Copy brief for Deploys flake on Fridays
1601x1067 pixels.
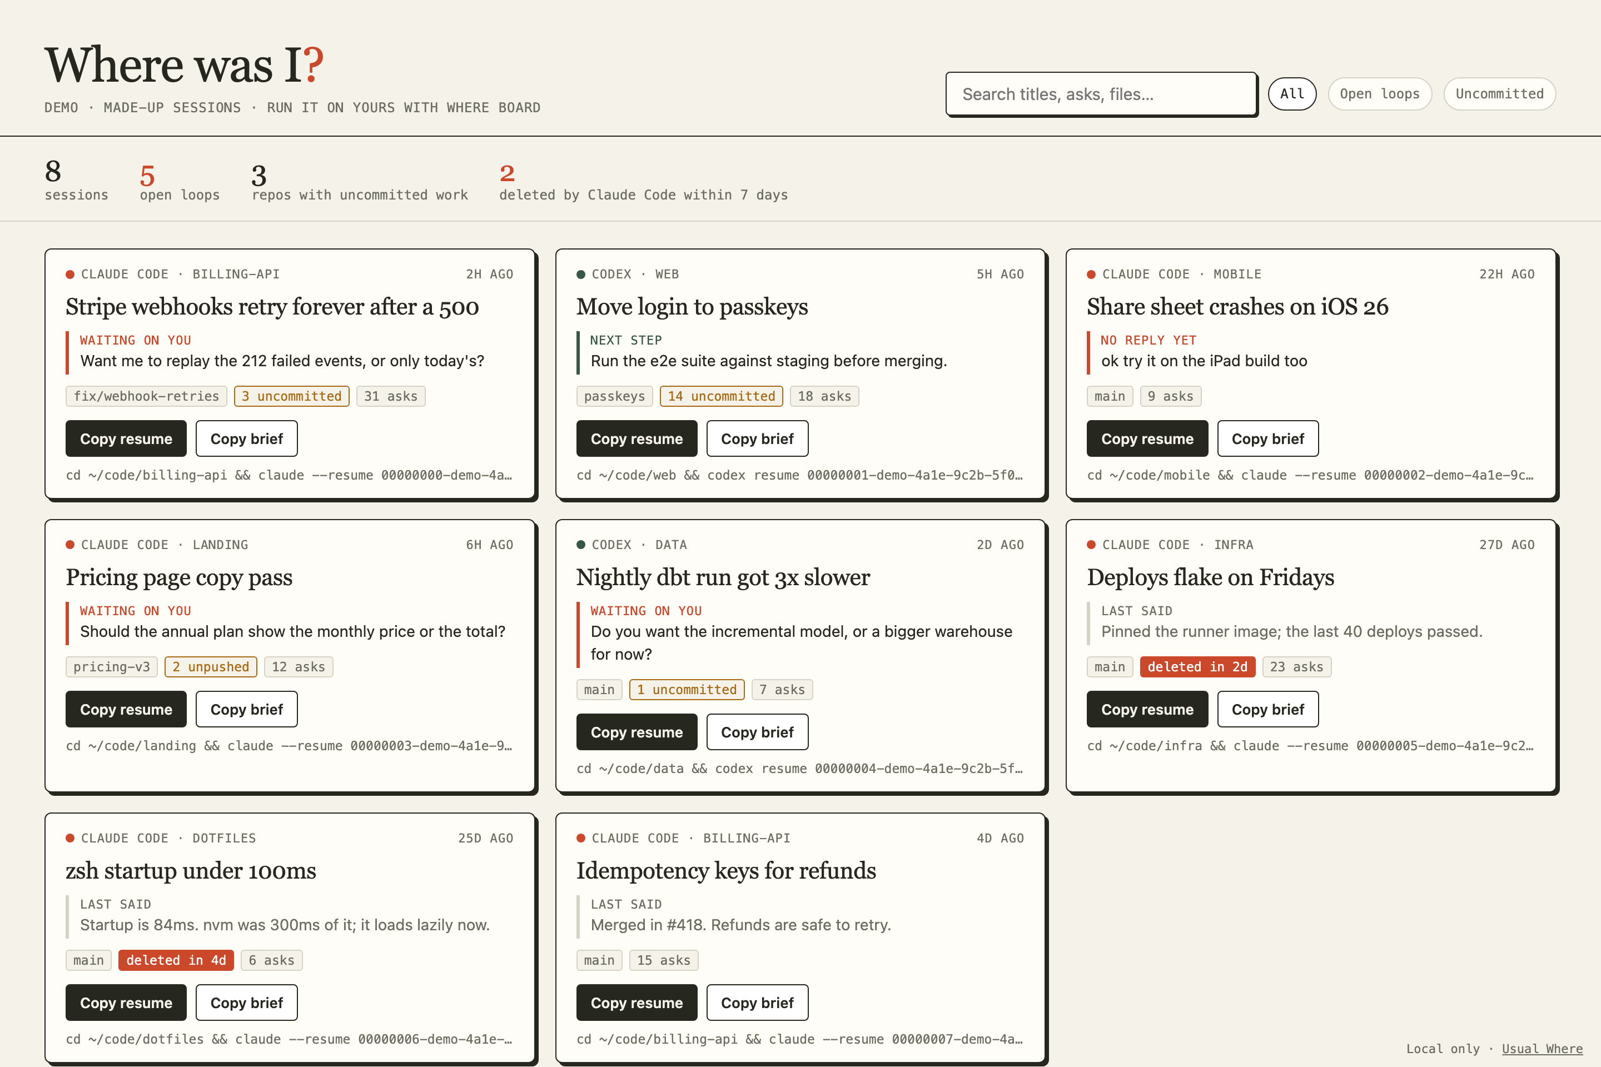pyautogui.click(x=1267, y=710)
